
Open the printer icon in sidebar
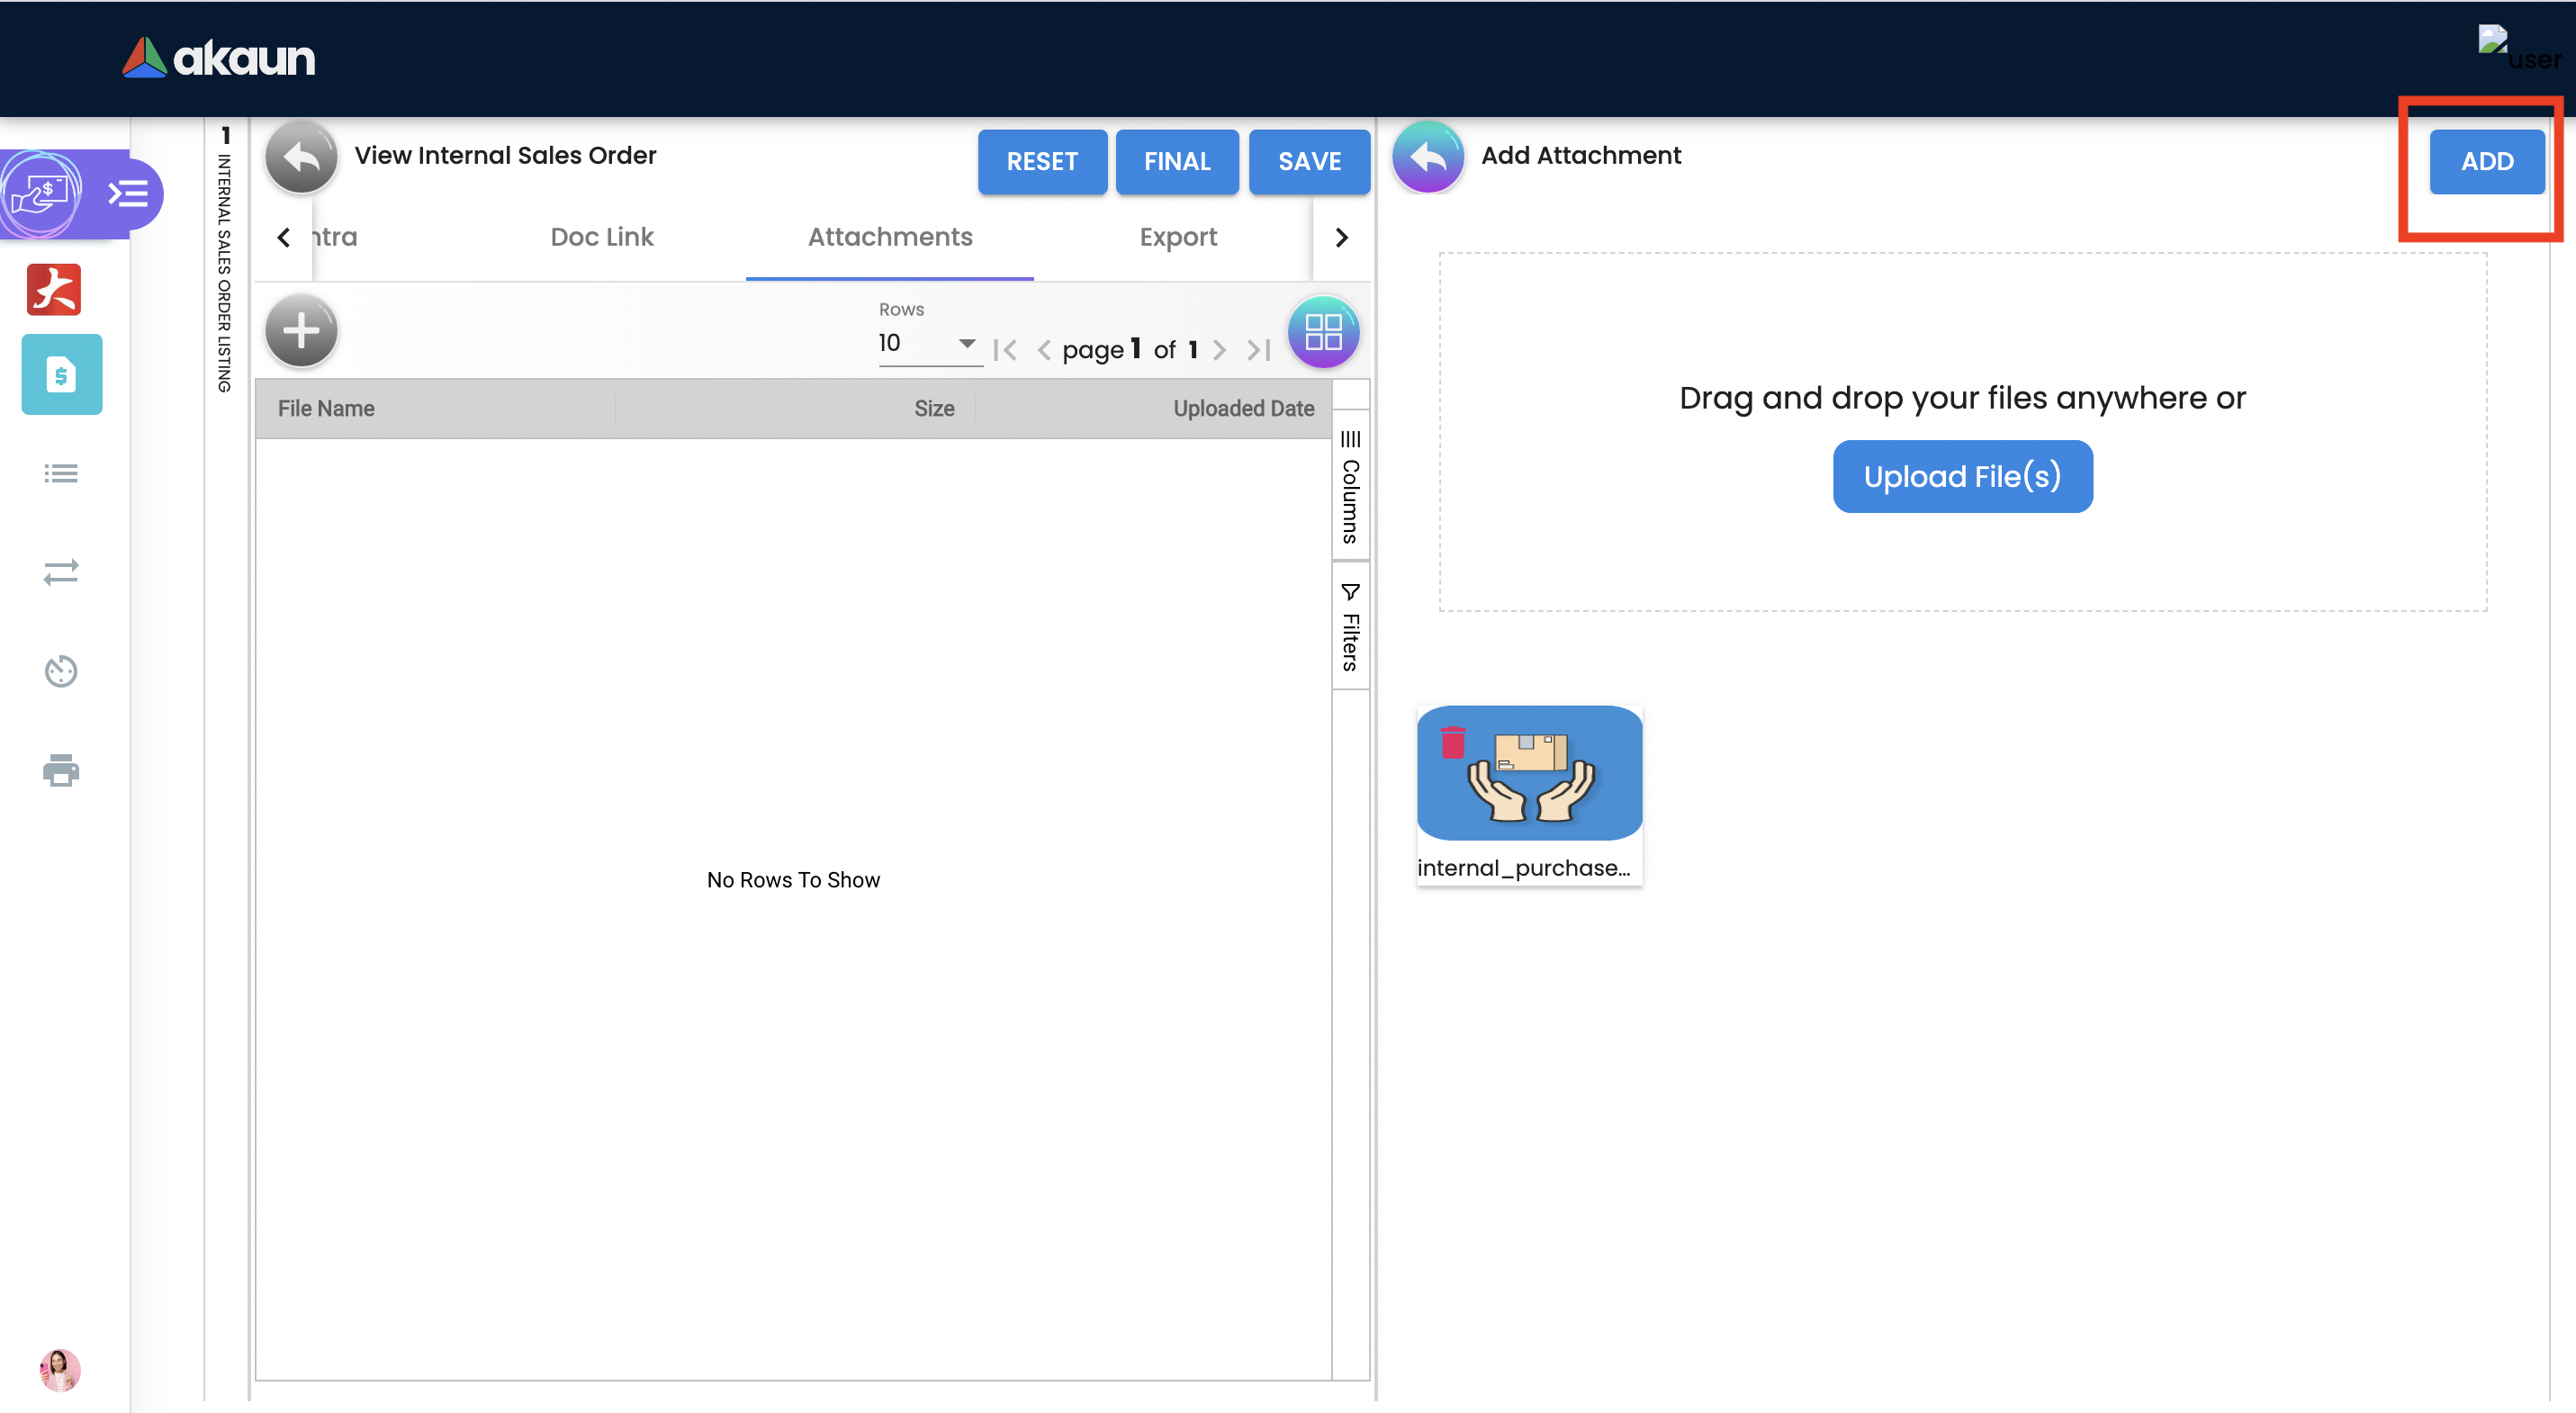(61, 770)
